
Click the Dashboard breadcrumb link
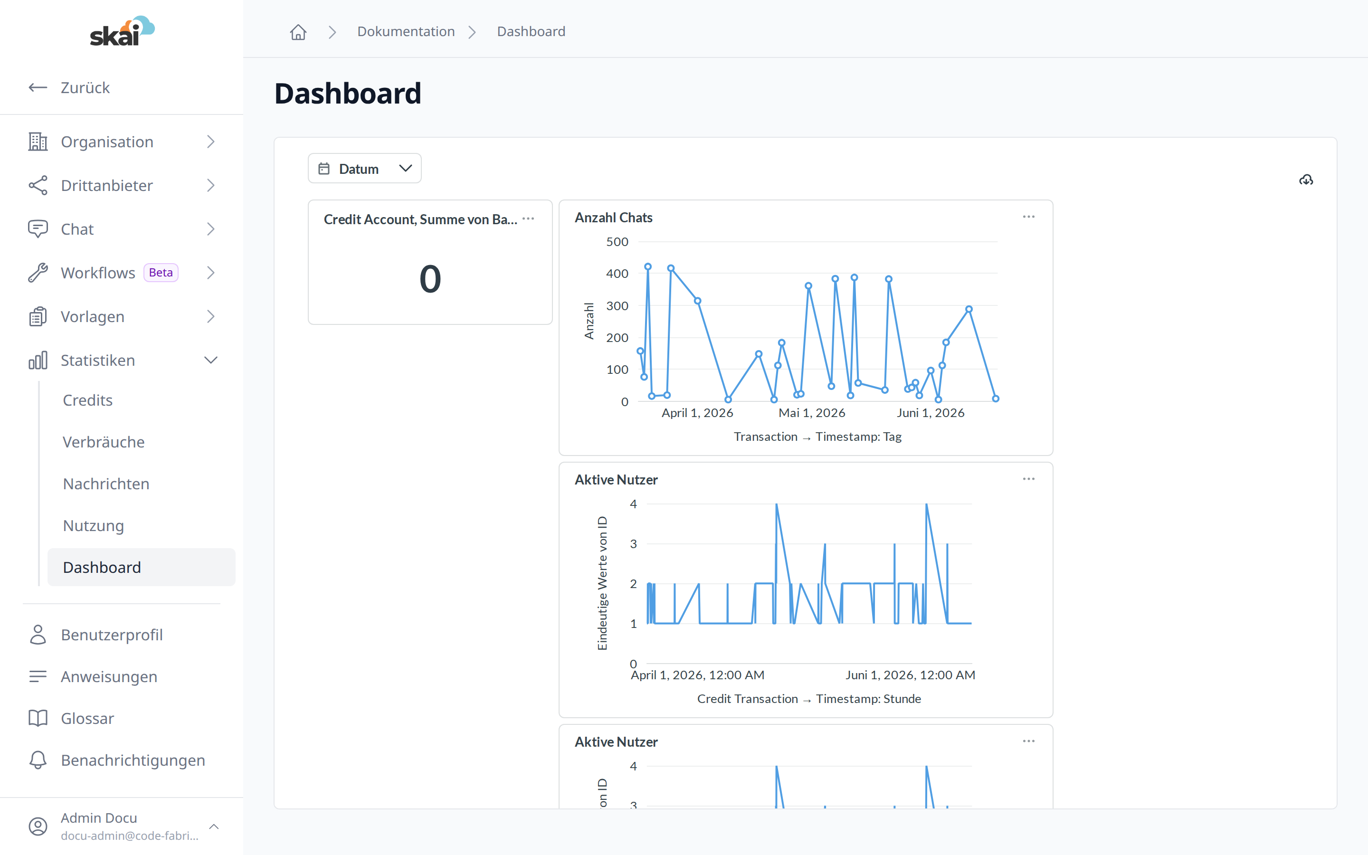point(531,32)
